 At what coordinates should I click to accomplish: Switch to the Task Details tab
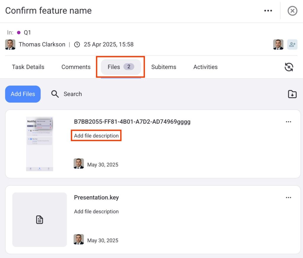pyautogui.click(x=28, y=67)
